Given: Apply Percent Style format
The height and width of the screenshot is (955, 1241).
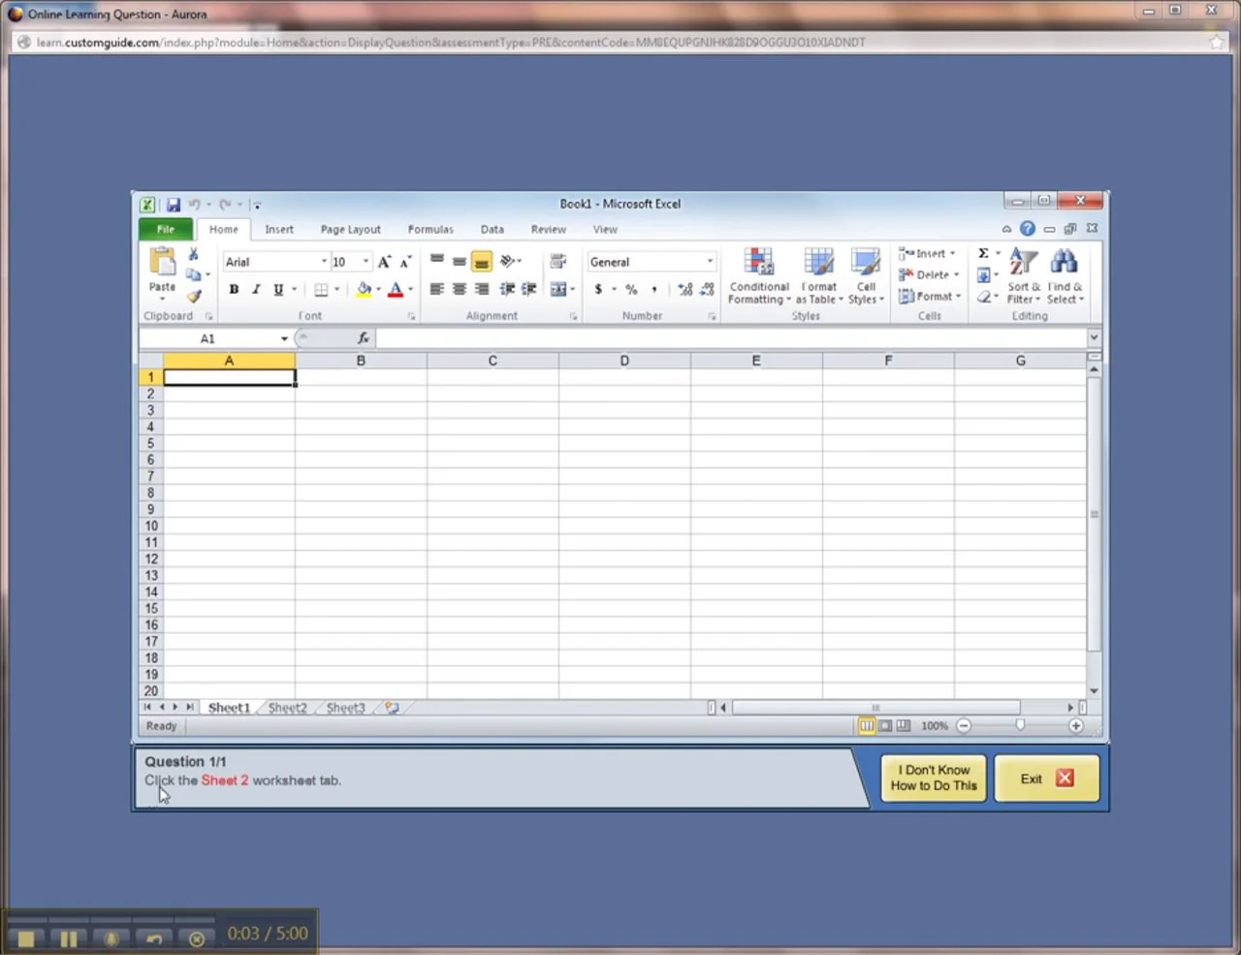Looking at the screenshot, I should [631, 289].
